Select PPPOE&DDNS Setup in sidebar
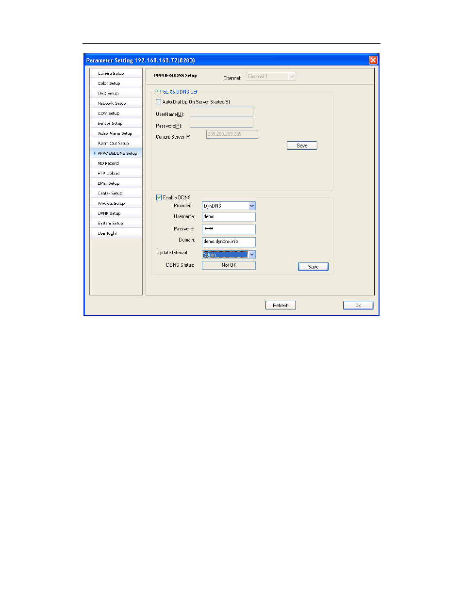This screenshot has width=463, height=599. pos(116,153)
